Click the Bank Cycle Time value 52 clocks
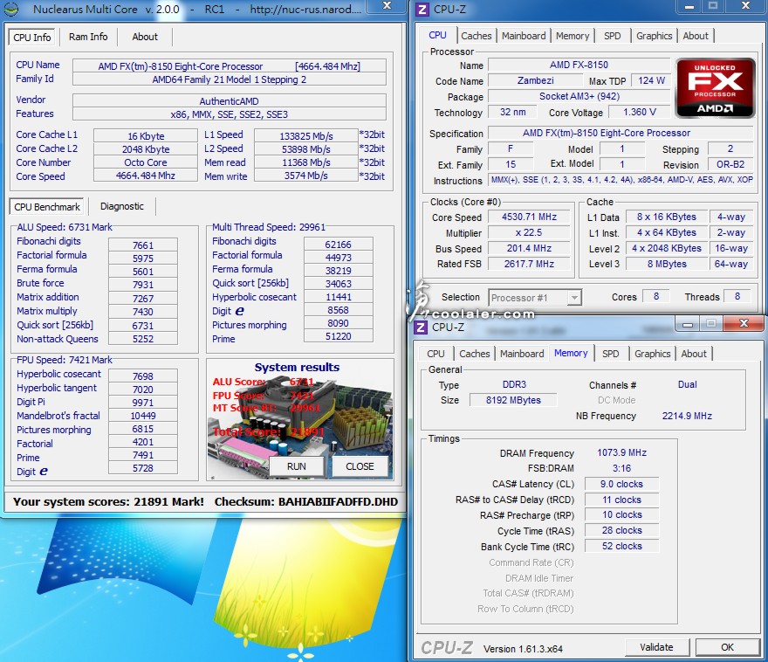 (622, 546)
